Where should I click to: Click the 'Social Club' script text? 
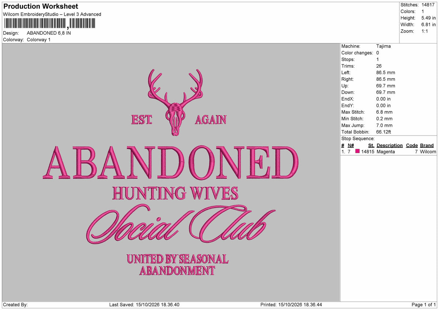click(181, 224)
